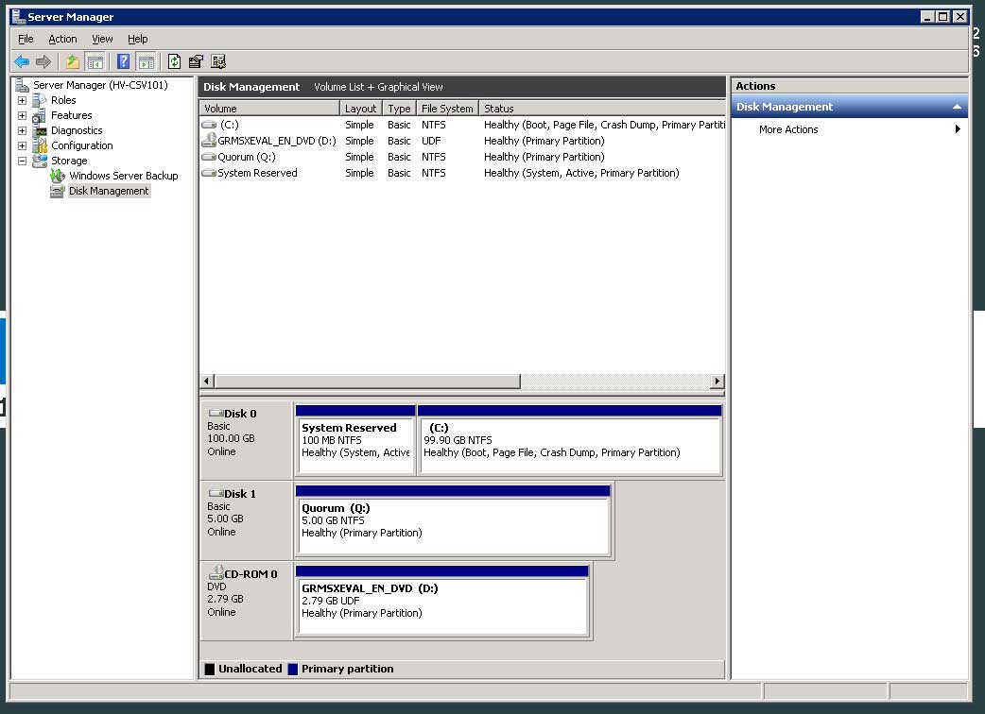Select the Disk 1 label box
The image size is (985, 714).
point(246,520)
